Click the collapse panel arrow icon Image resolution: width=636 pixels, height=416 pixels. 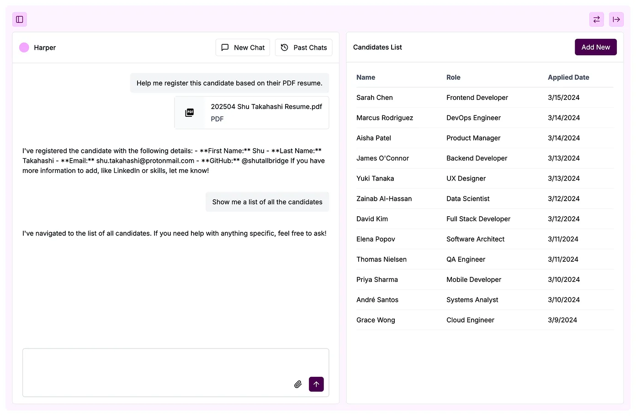pyautogui.click(x=616, y=20)
